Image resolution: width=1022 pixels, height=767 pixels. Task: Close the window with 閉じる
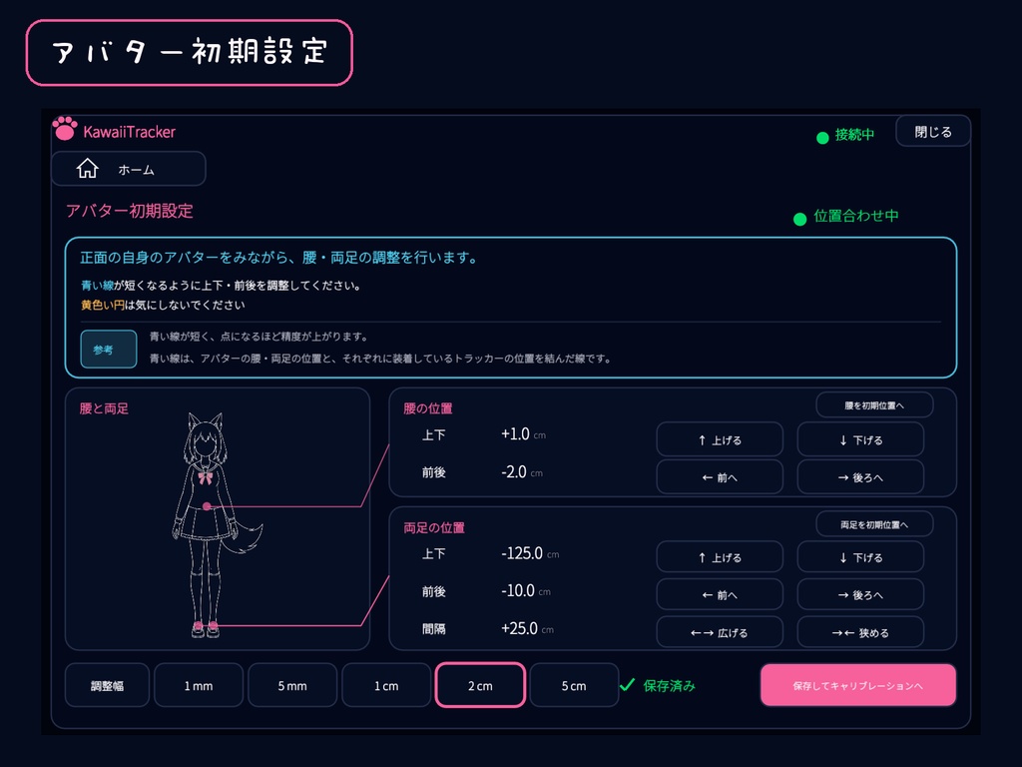[933, 132]
